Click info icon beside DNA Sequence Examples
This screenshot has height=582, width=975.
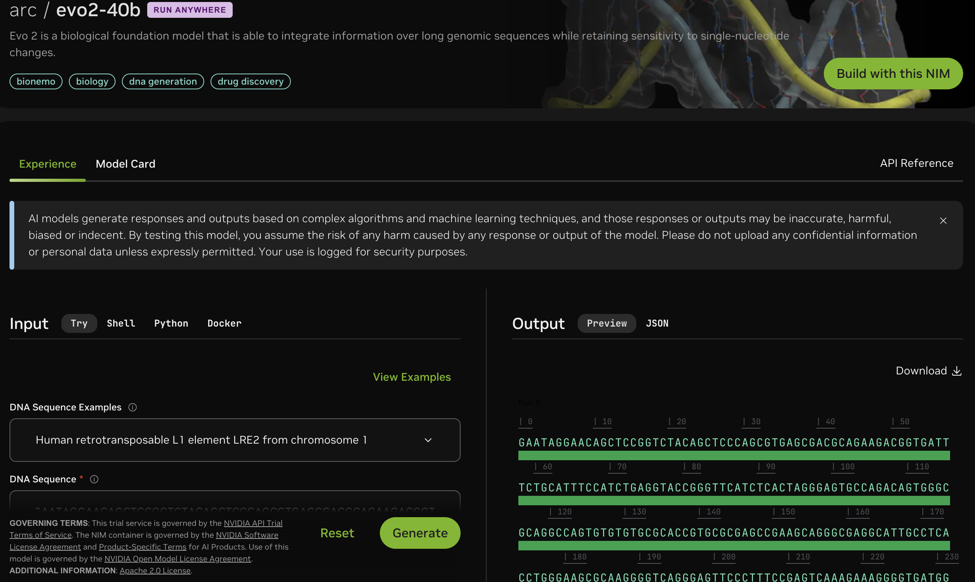(133, 407)
